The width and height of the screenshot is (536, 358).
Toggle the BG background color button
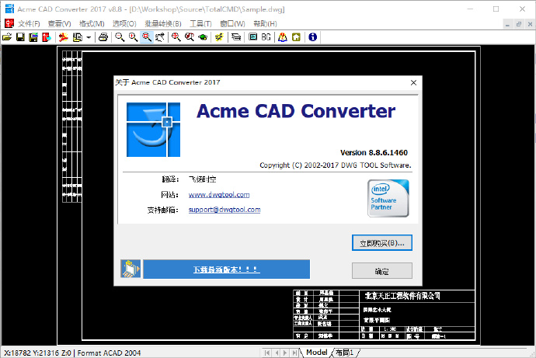click(x=266, y=37)
